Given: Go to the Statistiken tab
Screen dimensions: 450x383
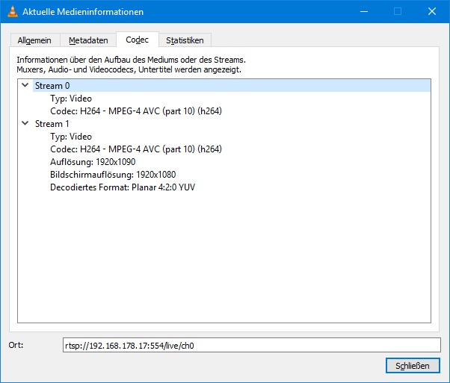Looking at the screenshot, I should tap(185, 40).
